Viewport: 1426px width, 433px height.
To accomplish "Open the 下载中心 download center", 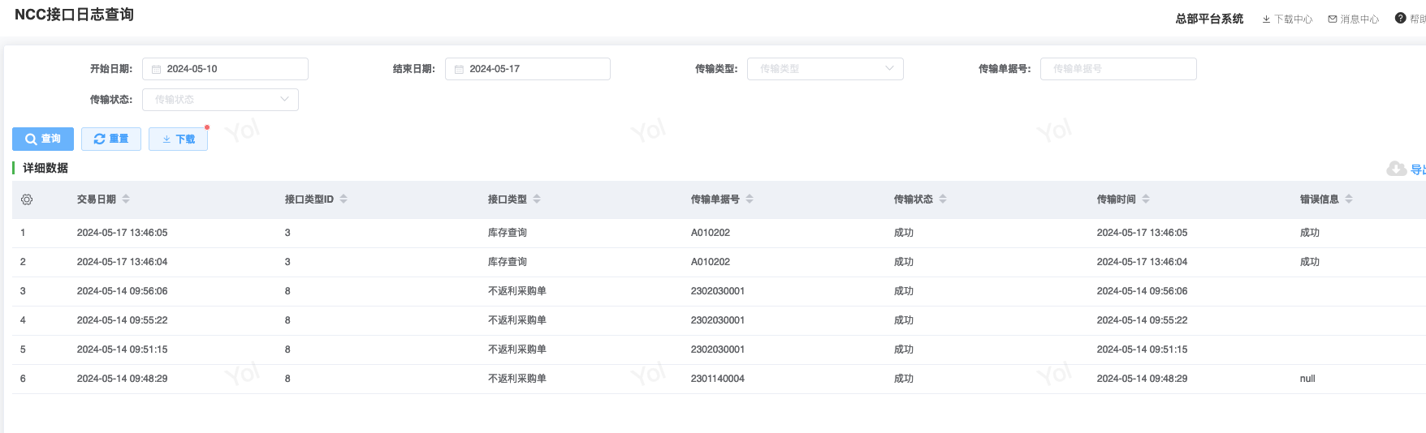I will coord(1287,19).
